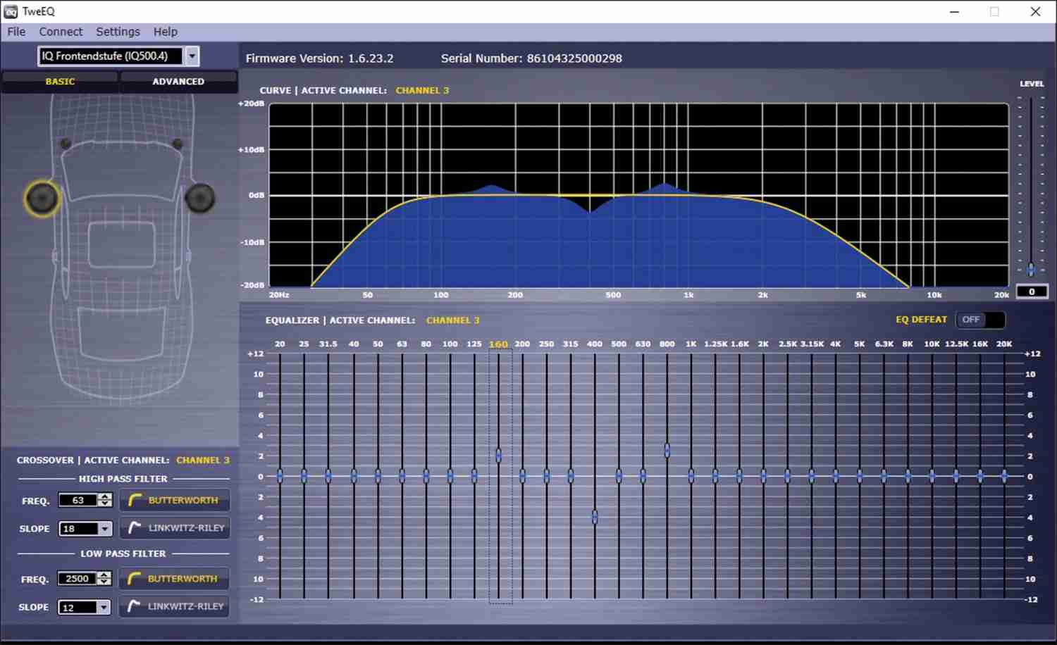Image resolution: width=1057 pixels, height=645 pixels.
Task: Click the CHANNEL 3 label in equalizer header
Action: click(x=452, y=320)
